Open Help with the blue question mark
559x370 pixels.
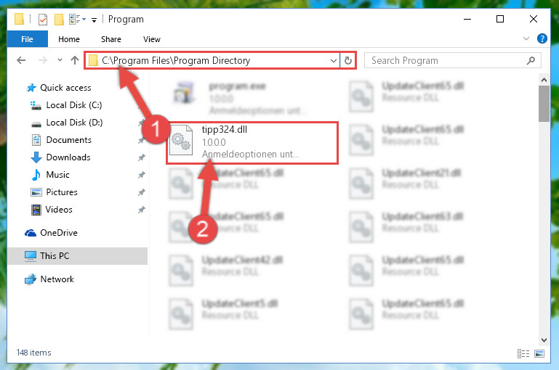pos(542,38)
